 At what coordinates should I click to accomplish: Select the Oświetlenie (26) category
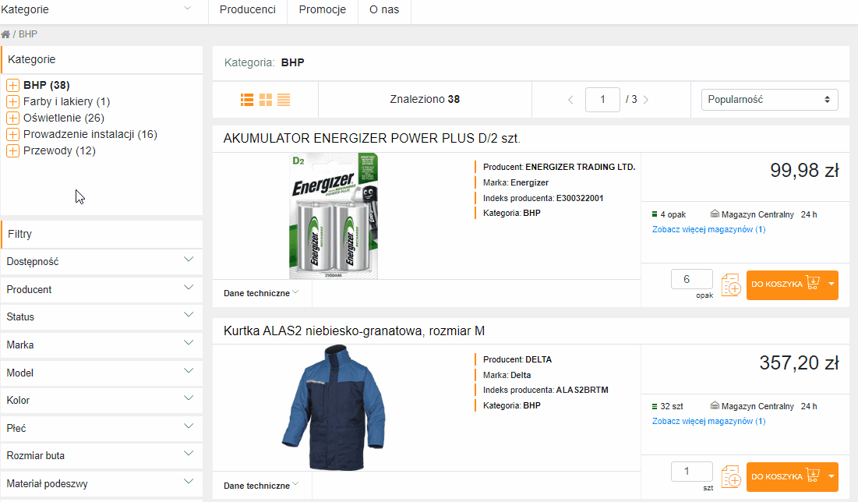click(x=63, y=118)
